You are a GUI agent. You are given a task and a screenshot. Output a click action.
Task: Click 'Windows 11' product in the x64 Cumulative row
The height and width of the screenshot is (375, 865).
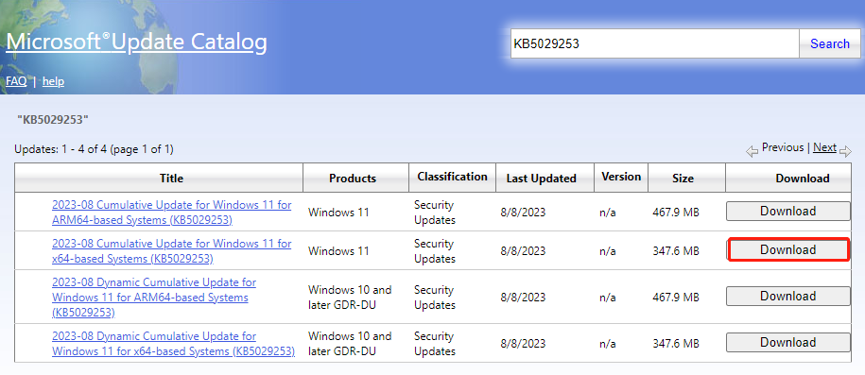(338, 251)
